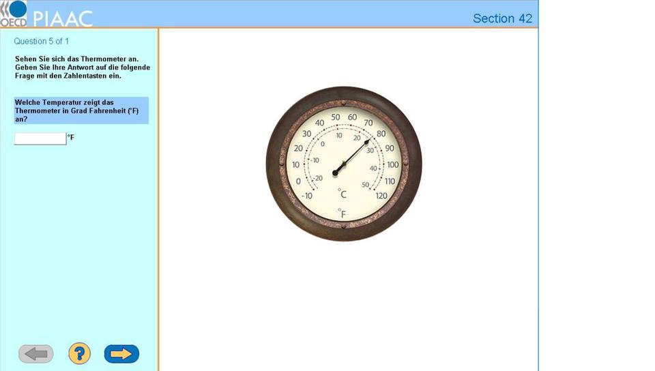Click the °C label on the dial

342,194
